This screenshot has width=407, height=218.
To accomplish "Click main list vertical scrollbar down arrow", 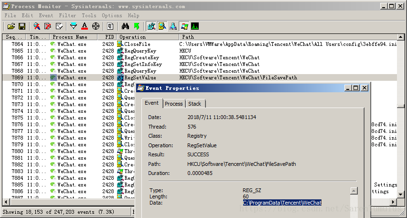I will 401,195.
